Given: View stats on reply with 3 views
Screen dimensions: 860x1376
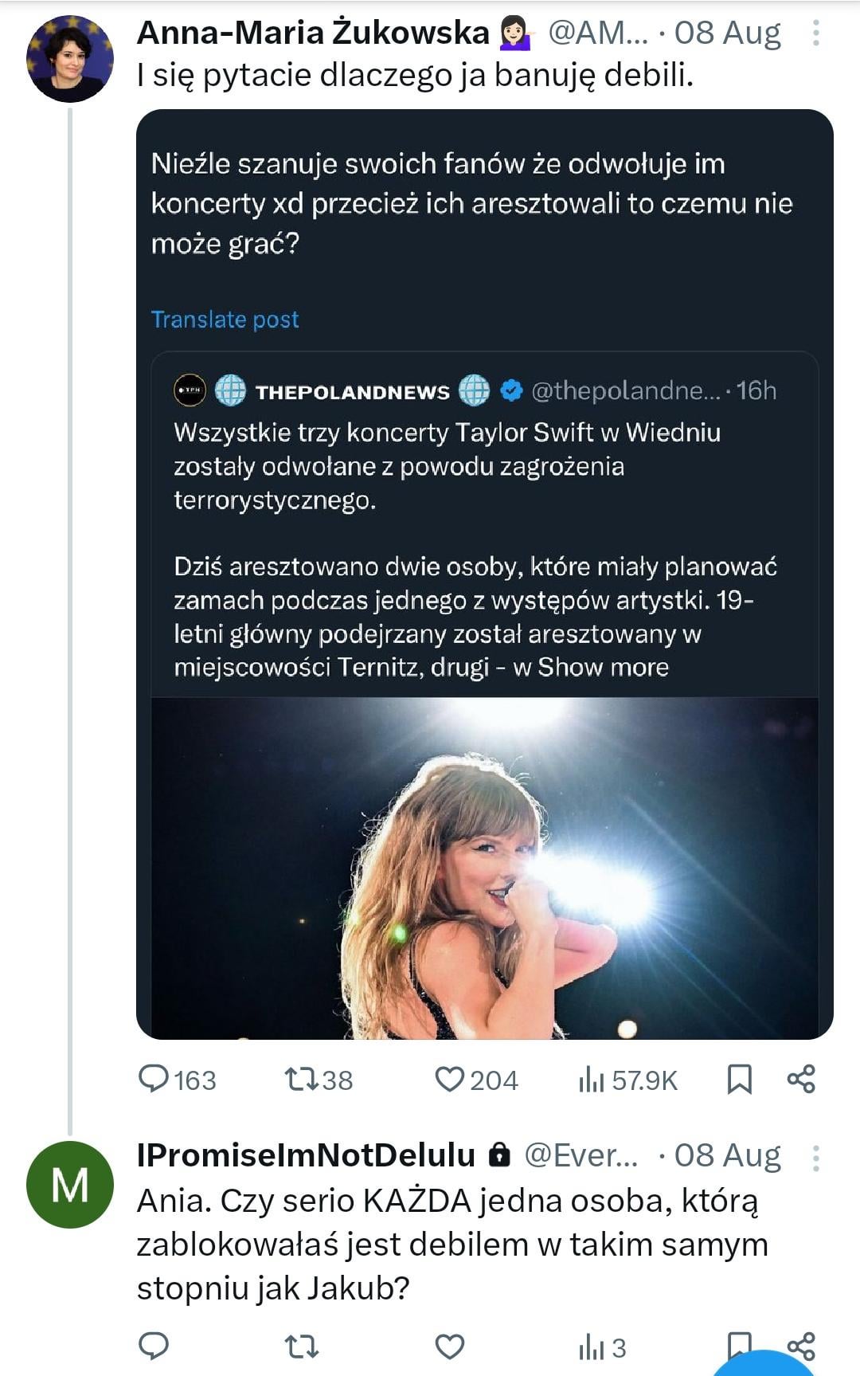Looking at the screenshot, I should click(x=603, y=1347).
